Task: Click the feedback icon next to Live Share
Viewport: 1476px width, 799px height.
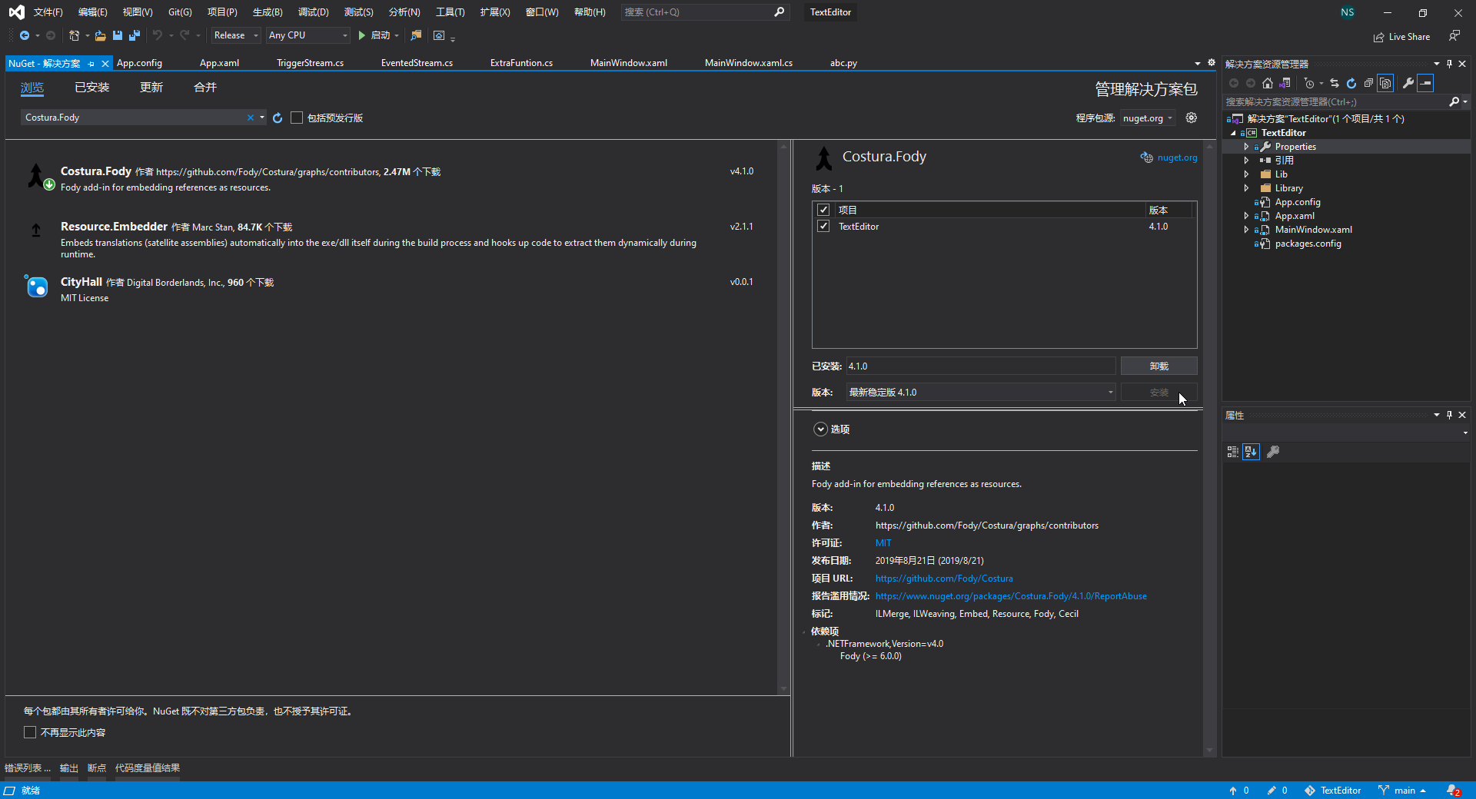Action: point(1454,36)
